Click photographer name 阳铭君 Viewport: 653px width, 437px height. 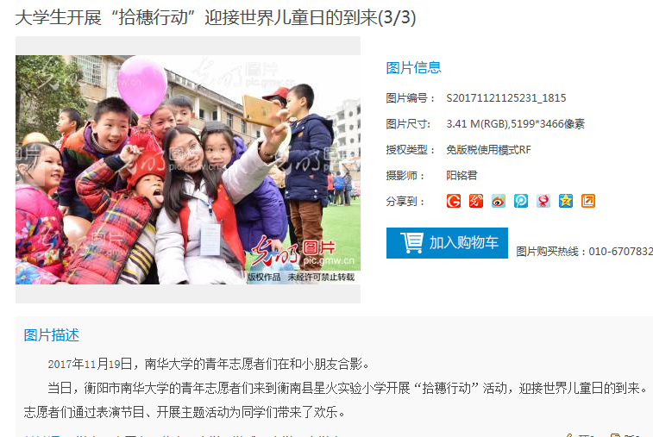[x=461, y=176]
